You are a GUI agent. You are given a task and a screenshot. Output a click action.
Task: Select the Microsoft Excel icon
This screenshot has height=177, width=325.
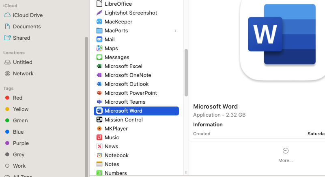pyautogui.click(x=99, y=66)
